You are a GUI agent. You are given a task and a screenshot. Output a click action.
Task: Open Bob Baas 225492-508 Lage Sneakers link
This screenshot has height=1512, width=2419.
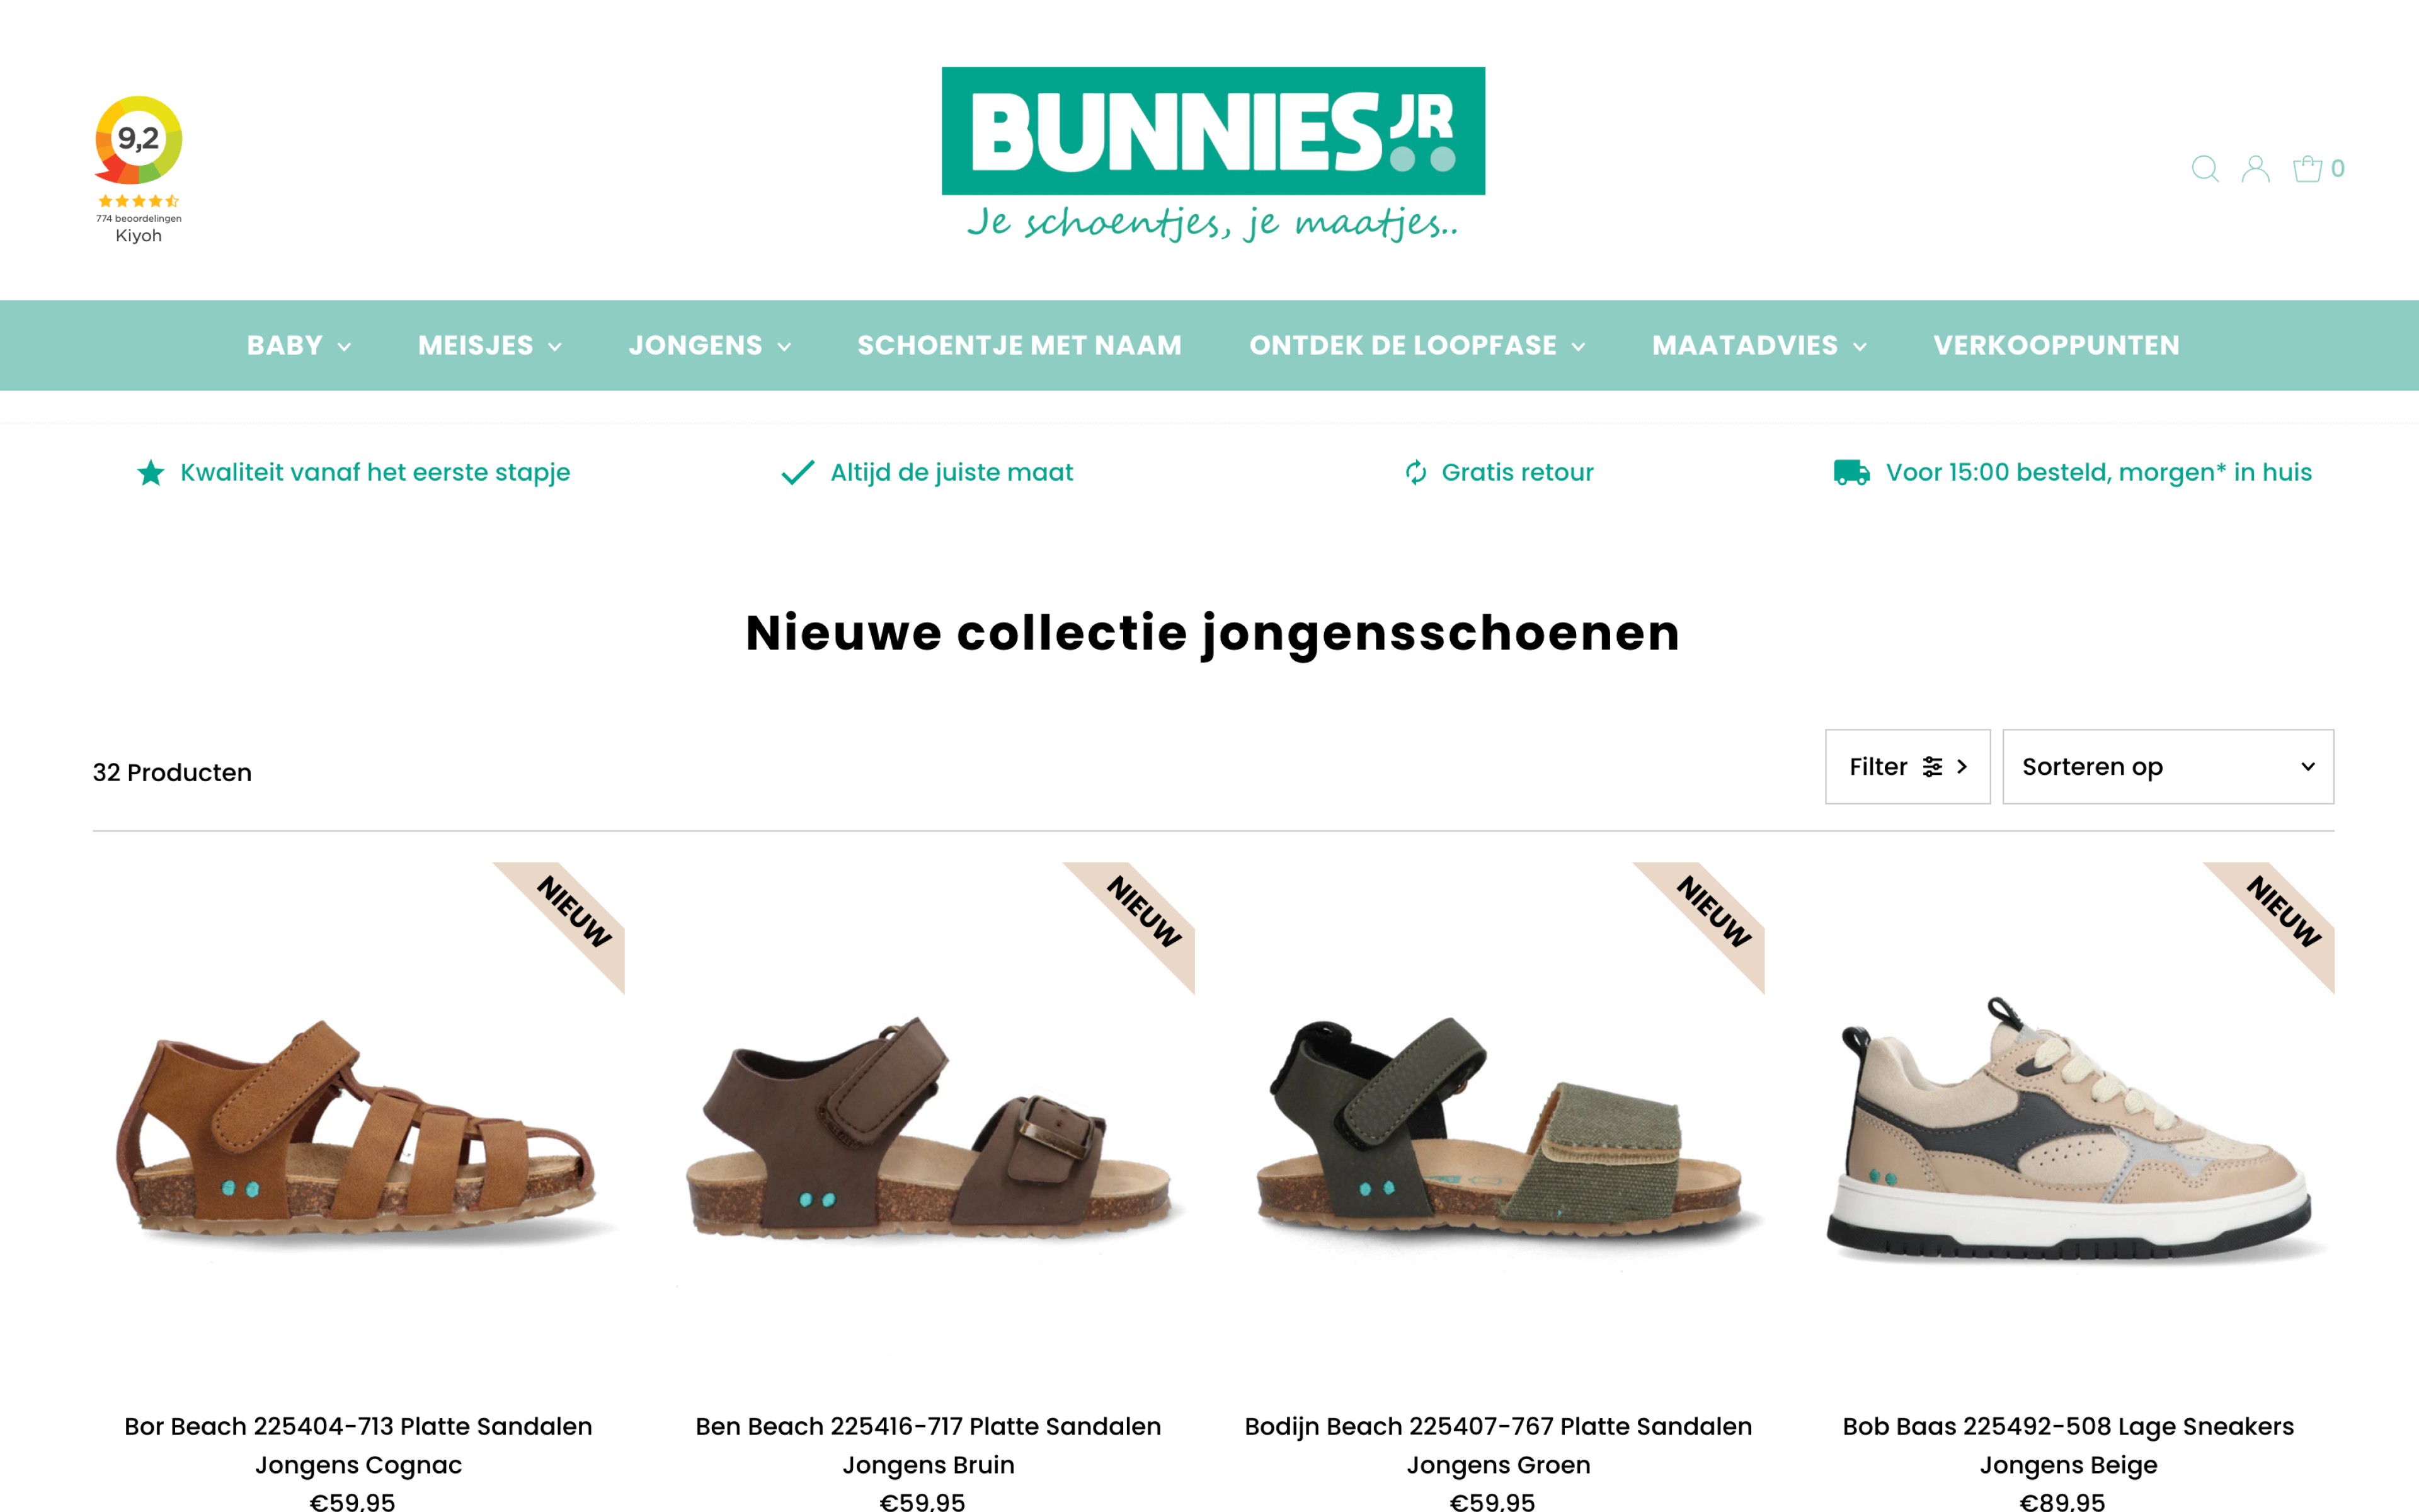tap(2068, 1445)
